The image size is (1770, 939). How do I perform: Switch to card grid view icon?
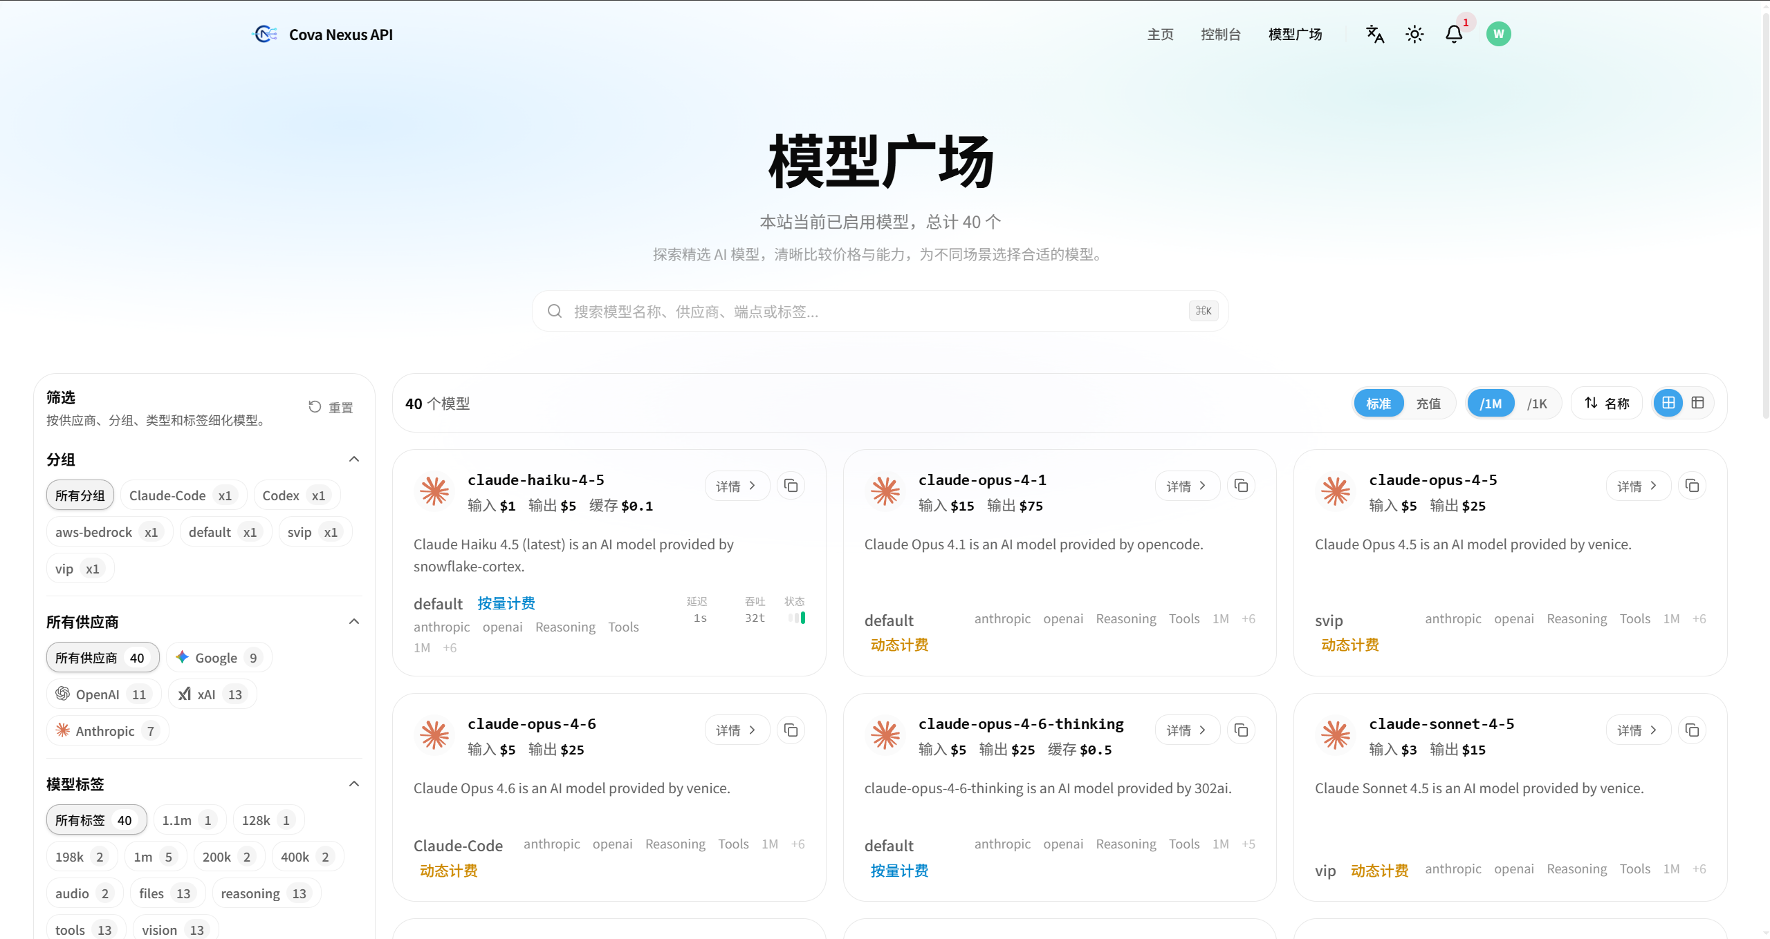click(1668, 403)
